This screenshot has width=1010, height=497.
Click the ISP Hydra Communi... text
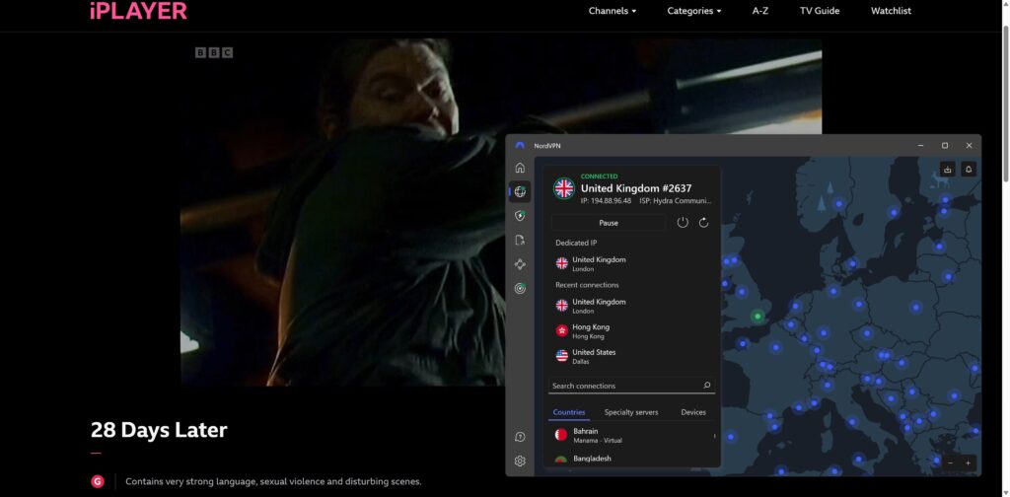click(x=675, y=201)
